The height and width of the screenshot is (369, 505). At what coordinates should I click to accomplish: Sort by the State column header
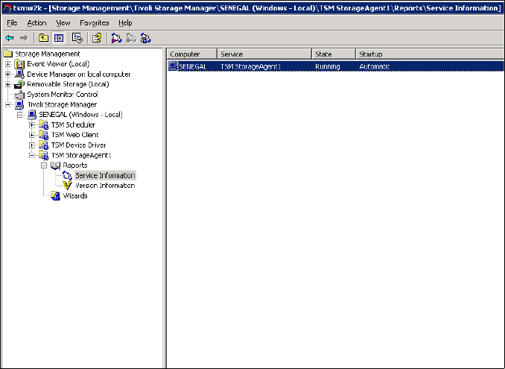coord(334,54)
